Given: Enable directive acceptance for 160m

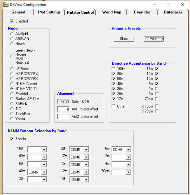Looking at the screenshot, I should tap(114, 69).
